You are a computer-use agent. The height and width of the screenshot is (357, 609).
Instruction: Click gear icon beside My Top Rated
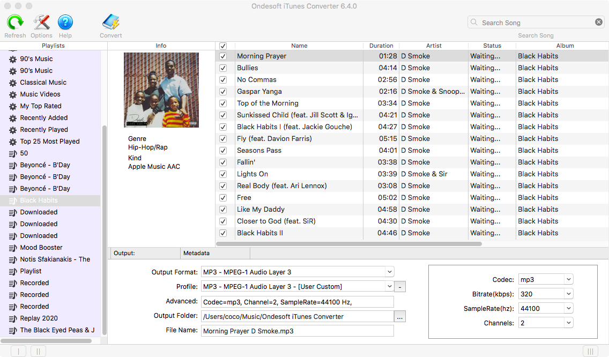[x=13, y=106]
